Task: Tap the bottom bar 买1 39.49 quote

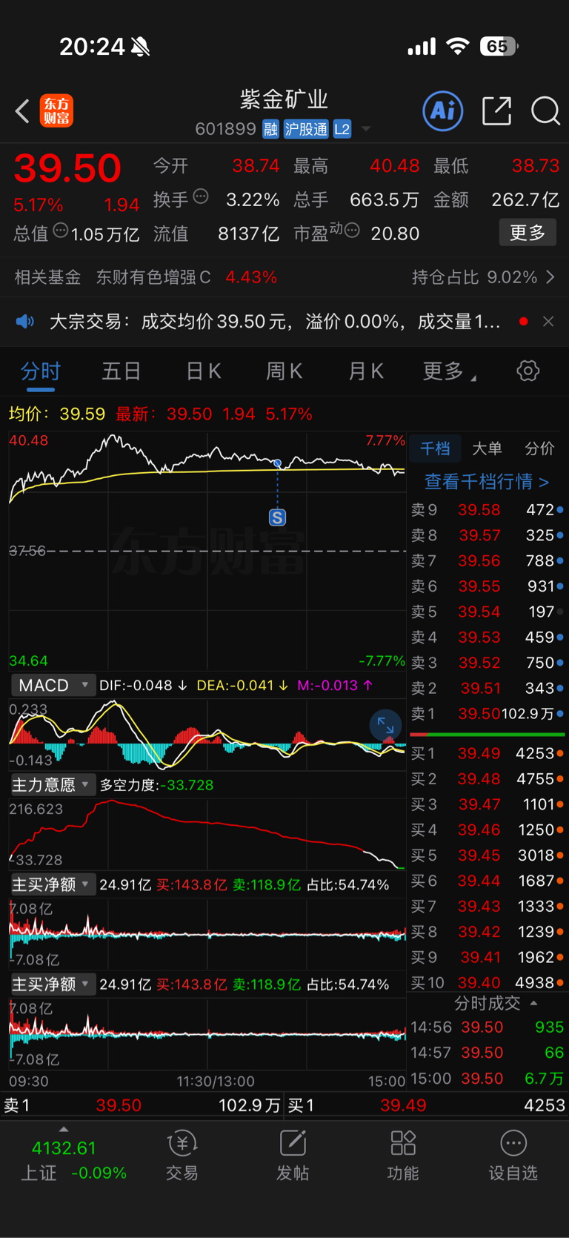Action: 427,1105
